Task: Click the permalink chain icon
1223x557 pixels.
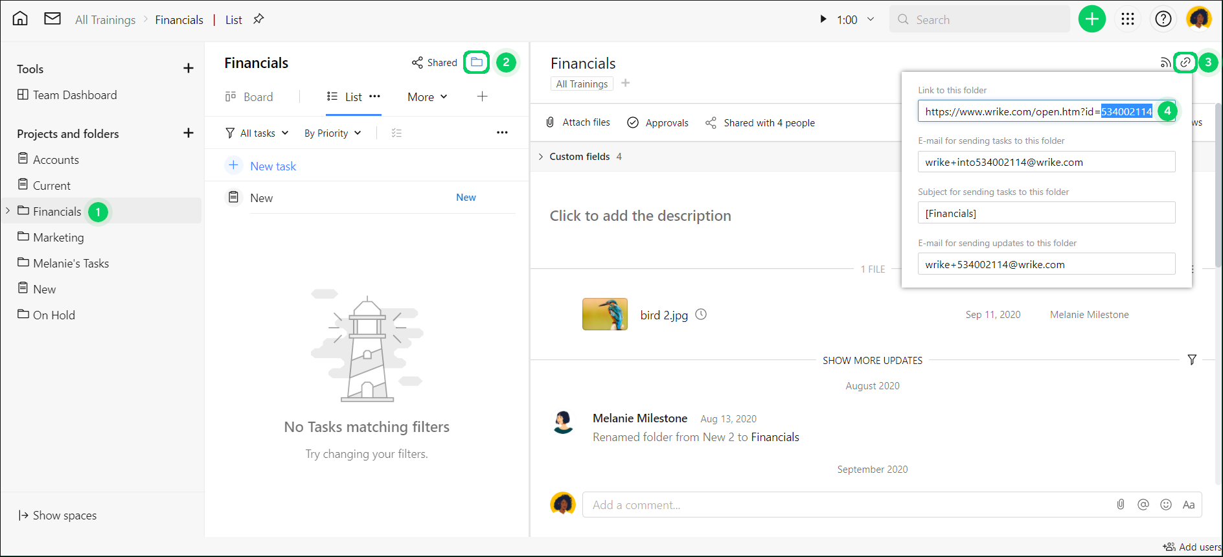Action: 1185,62
